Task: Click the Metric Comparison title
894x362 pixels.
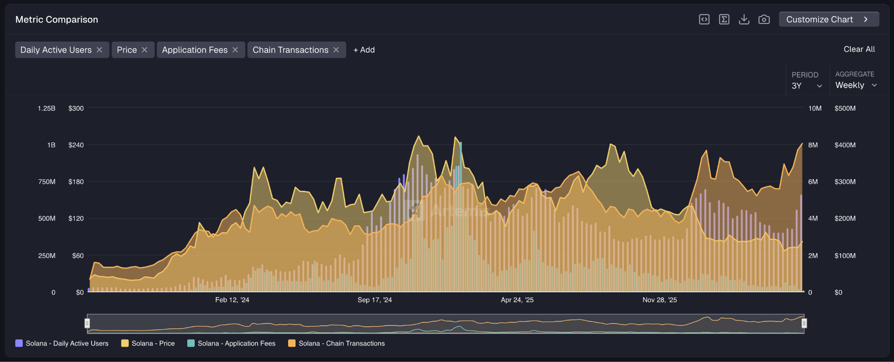Action: 57,20
